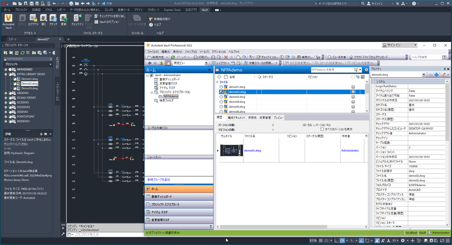The width and height of the screenshot is (452, 245).
Task: Toggle grid display in AutoCAD status bar
Action: (x=321, y=241)
